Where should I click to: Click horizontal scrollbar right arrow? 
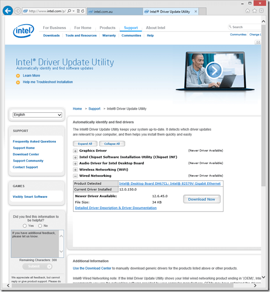click(x=255, y=285)
